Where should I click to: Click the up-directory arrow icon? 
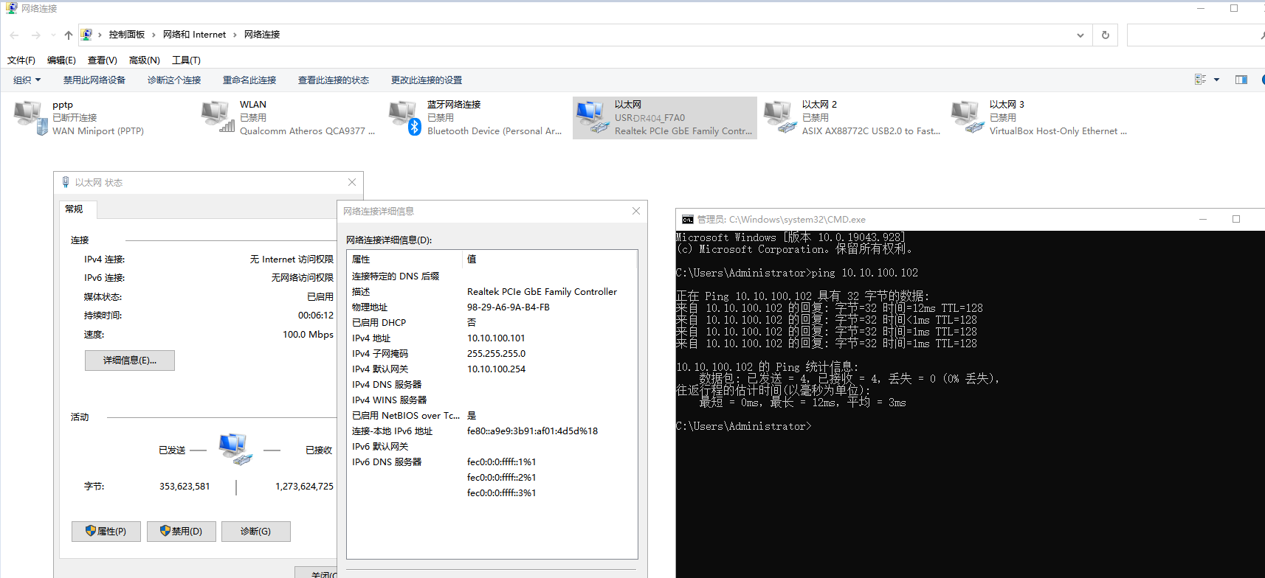coord(69,35)
